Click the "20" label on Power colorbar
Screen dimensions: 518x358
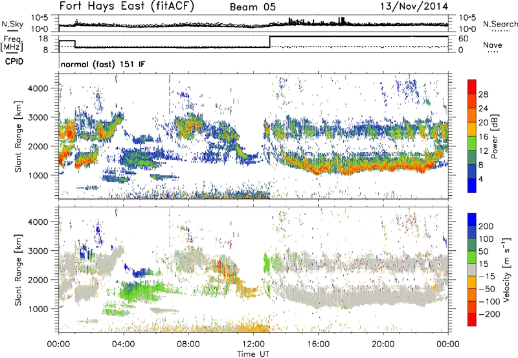pyautogui.click(x=483, y=123)
